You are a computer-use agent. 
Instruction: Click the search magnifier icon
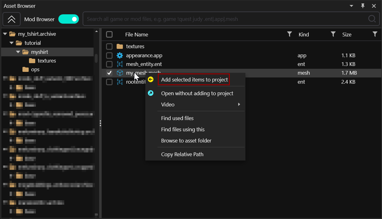coord(372,19)
